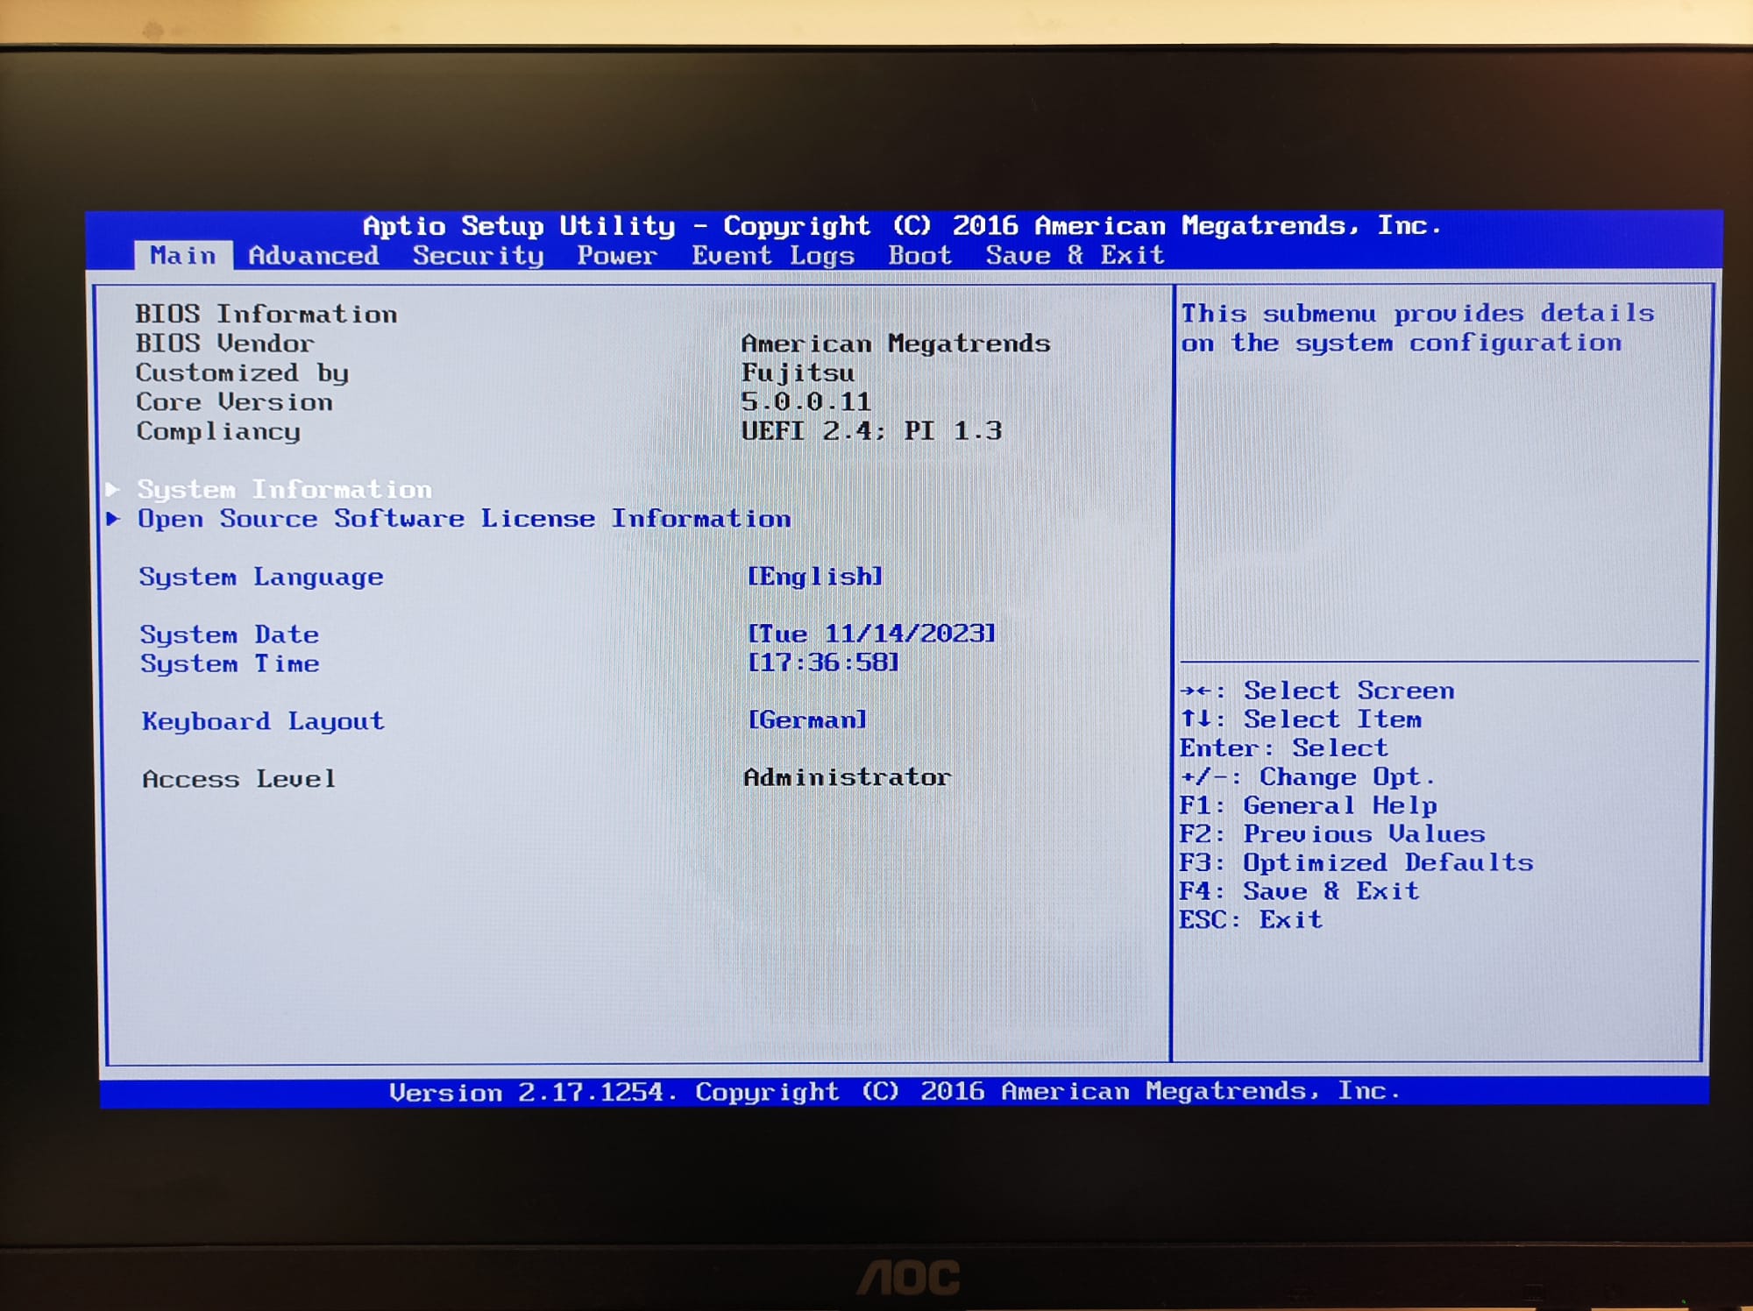This screenshot has width=1753, height=1311.
Task: Open the System Information submenu
Action: pos(285,489)
